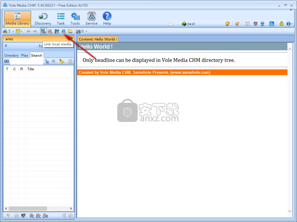Click the green DOC icon

[23, 216]
